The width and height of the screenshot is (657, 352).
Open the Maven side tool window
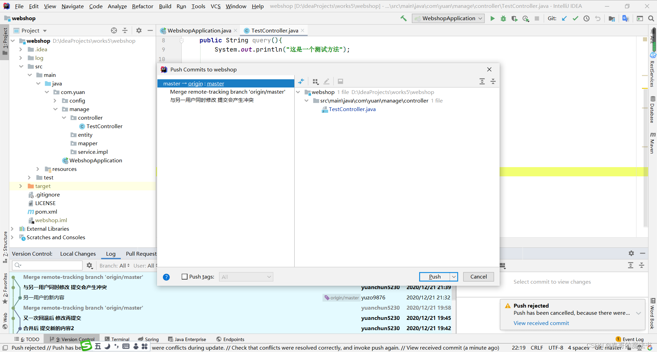pyautogui.click(x=653, y=143)
